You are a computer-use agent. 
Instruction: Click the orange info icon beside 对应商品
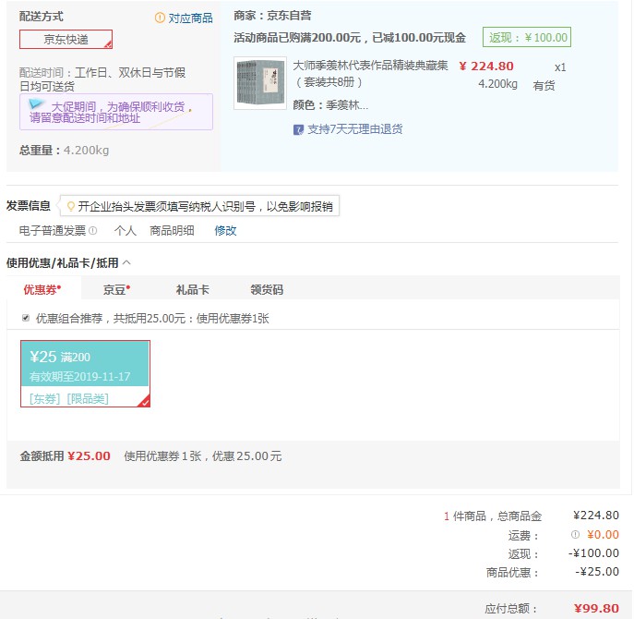(x=161, y=18)
